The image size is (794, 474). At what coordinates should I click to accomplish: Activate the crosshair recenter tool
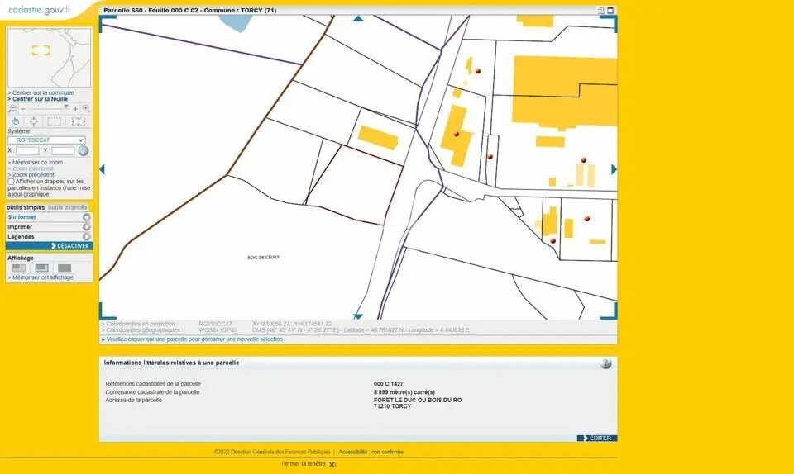pos(34,121)
